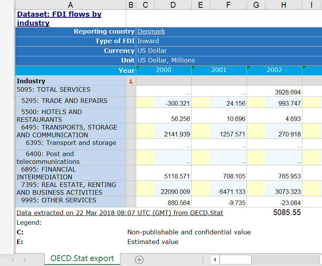This screenshot has width=322, height=266.
Task: Switch to the OECD.Stat export sheet tab
Action: [x=82, y=259]
